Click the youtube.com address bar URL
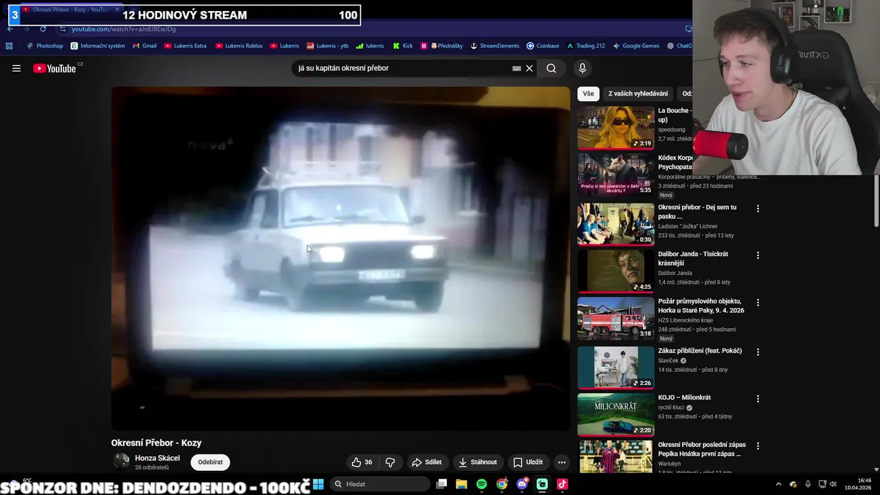The height and width of the screenshot is (495, 880). 124,29
